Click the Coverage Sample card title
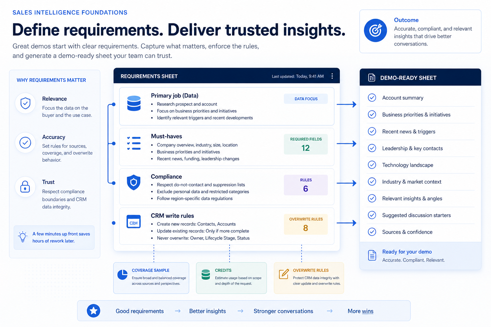The image size is (491, 327). (x=151, y=270)
